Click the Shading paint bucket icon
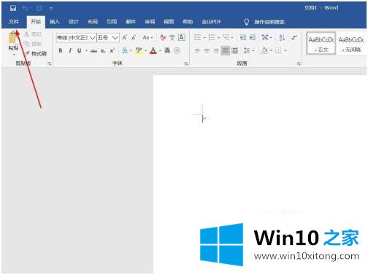The width and height of the screenshot is (368, 275). [264, 50]
